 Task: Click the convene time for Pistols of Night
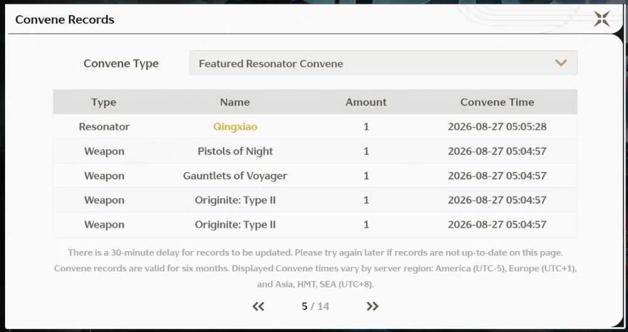(x=497, y=151)
